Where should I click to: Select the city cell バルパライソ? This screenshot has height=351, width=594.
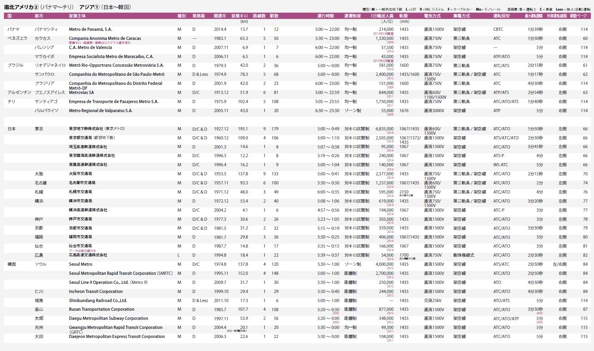[x=46, y=111]
